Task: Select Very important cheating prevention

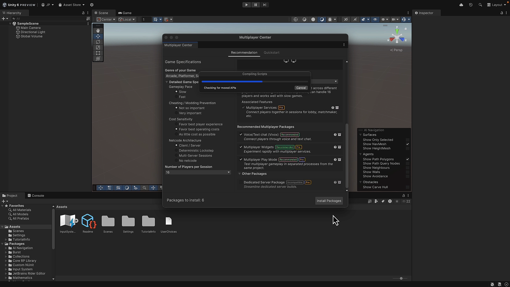Action: (x=176, y=113)
